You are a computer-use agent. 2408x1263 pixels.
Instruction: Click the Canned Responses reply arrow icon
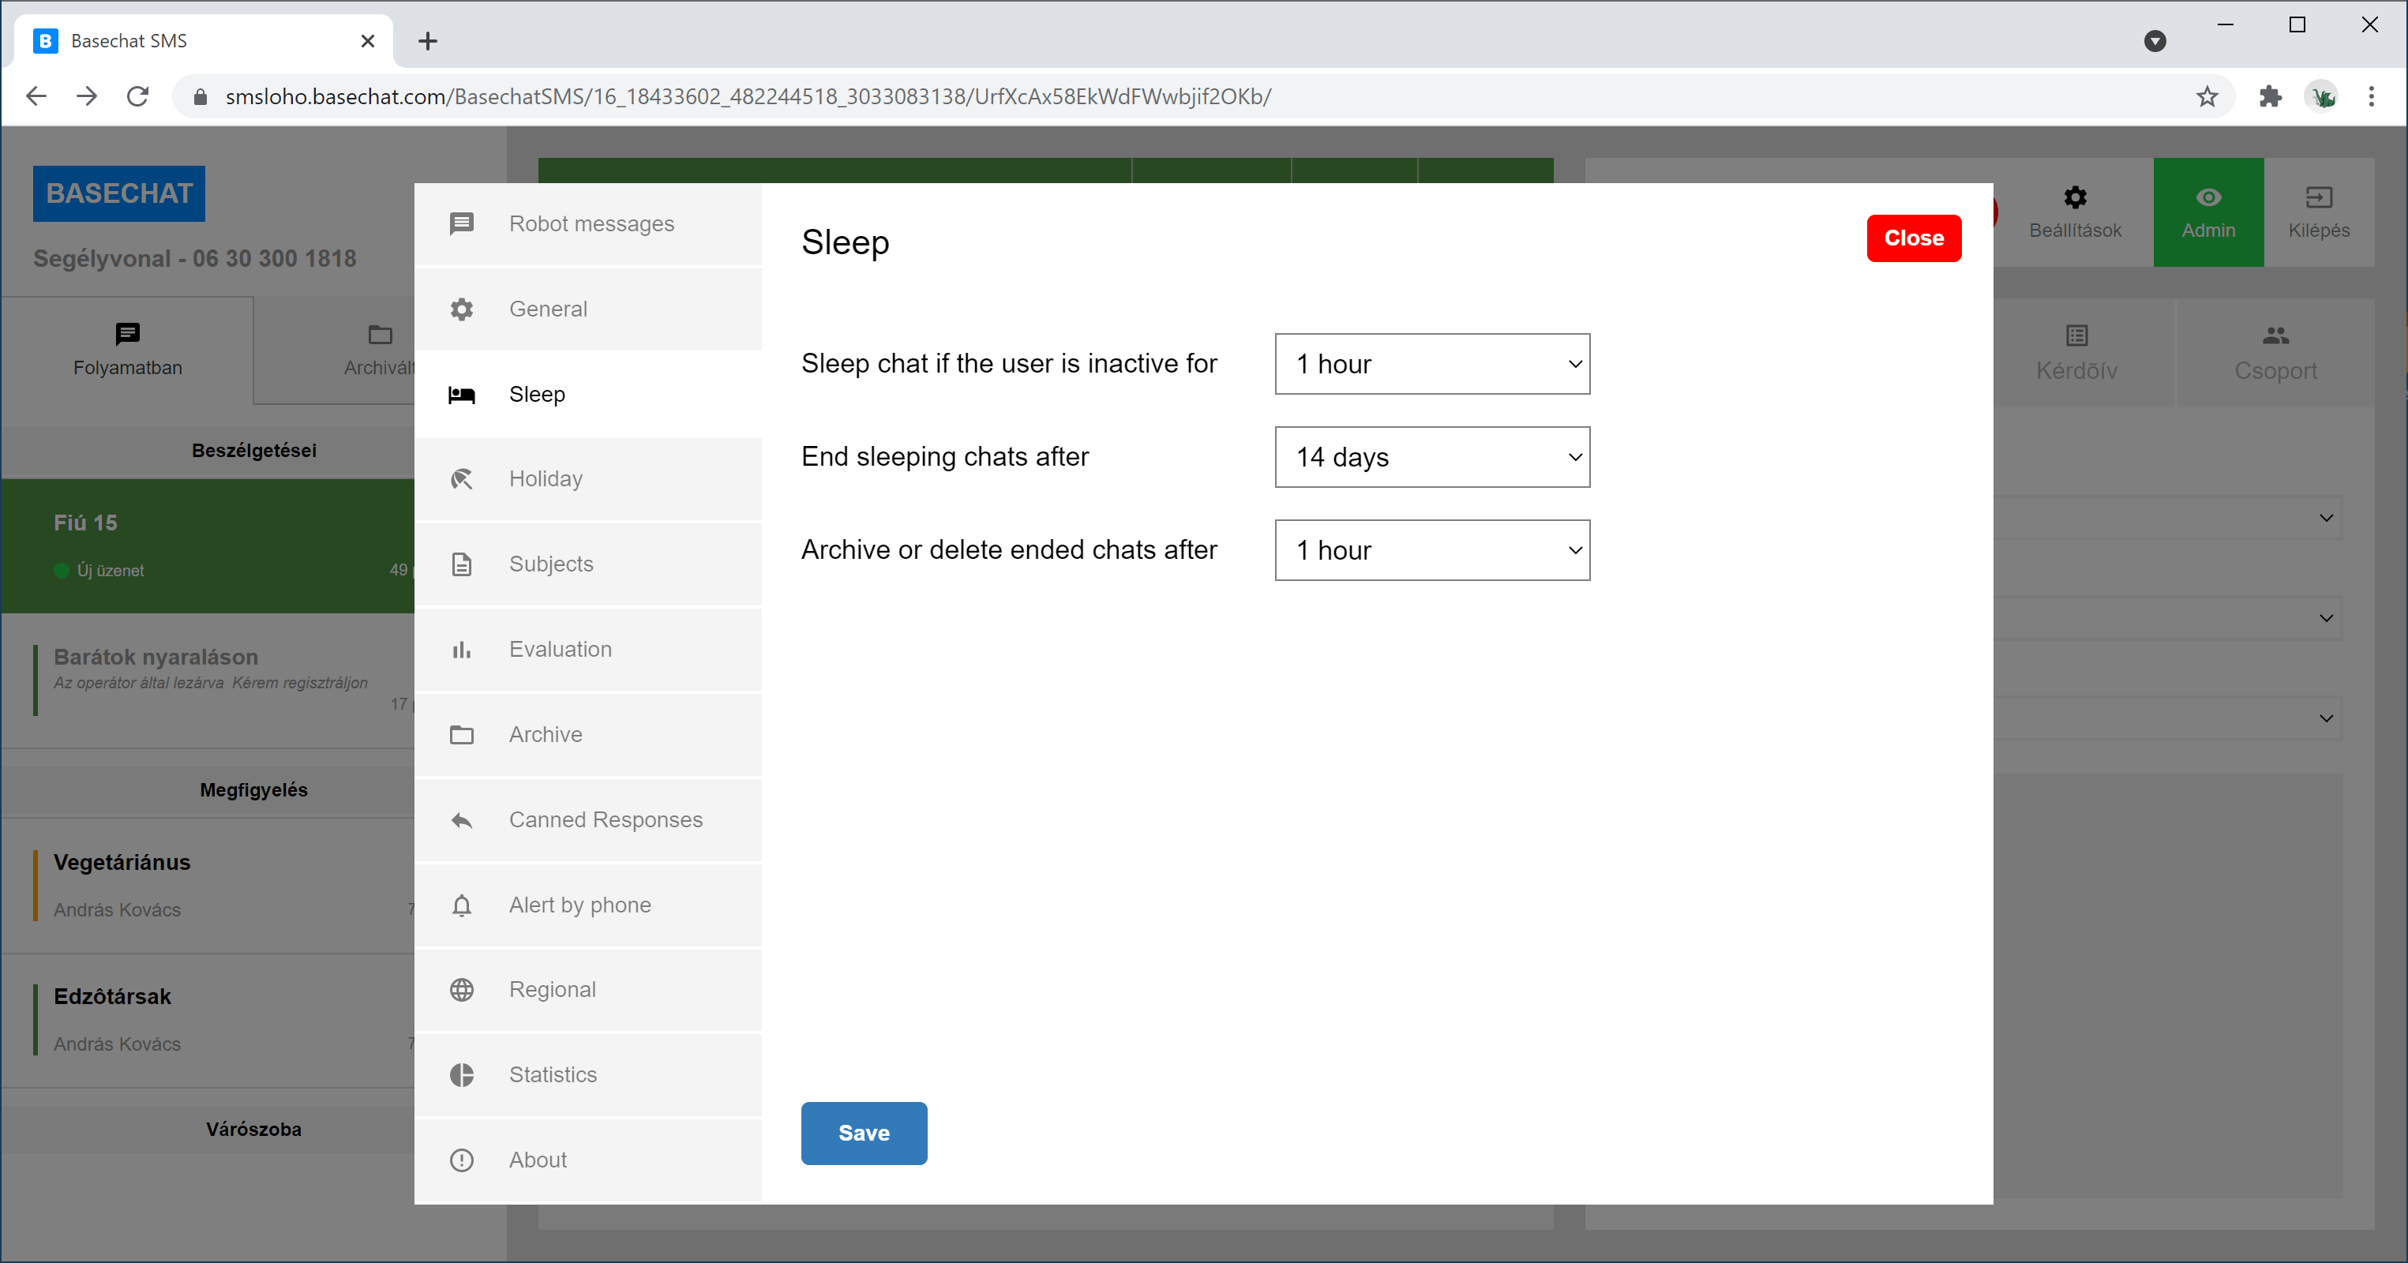[x=462, y=820]
